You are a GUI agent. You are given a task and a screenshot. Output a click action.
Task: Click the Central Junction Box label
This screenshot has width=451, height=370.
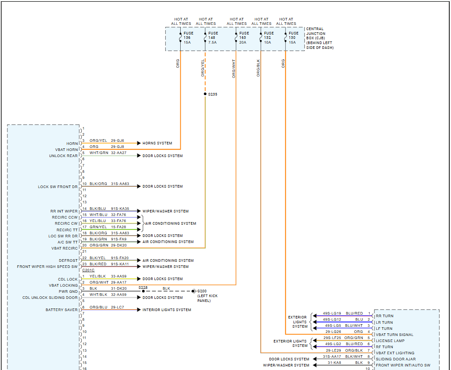pos(320,38)
